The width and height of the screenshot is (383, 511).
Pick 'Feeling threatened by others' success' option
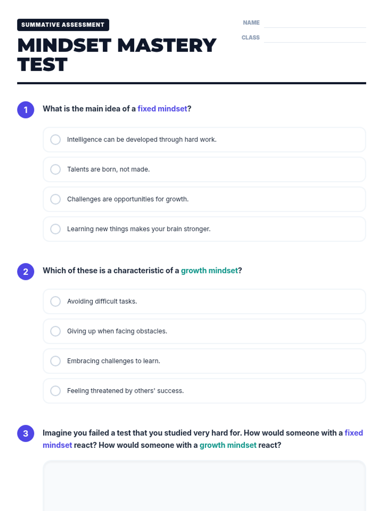pos(55,391)
